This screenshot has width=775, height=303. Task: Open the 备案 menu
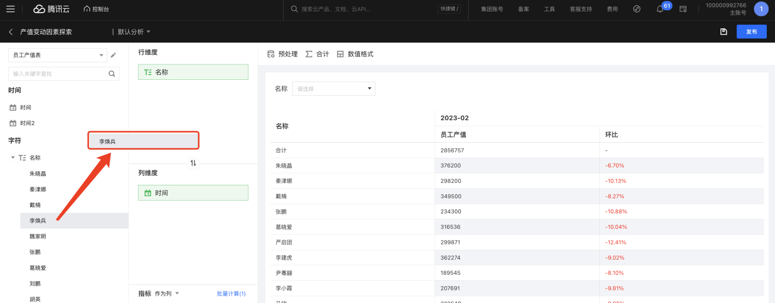(x=524, y=9)
